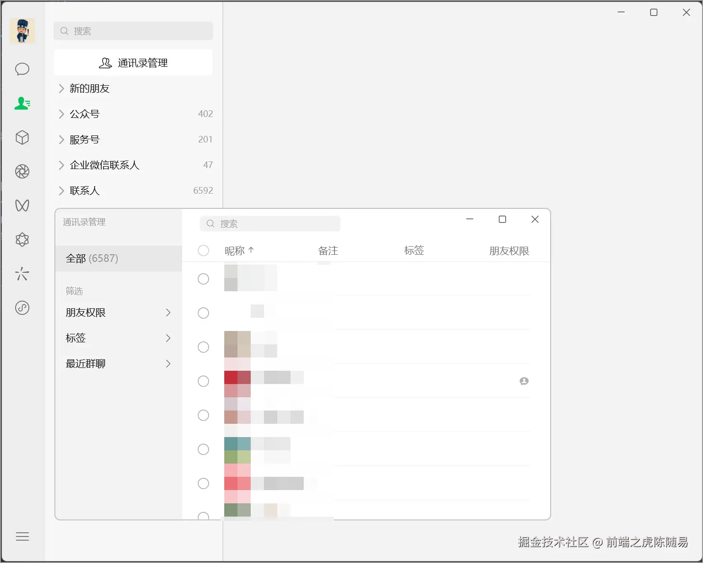Open Moments via the aperture icon
This screenshot has height=563, width=703.
tap(22, 171)
